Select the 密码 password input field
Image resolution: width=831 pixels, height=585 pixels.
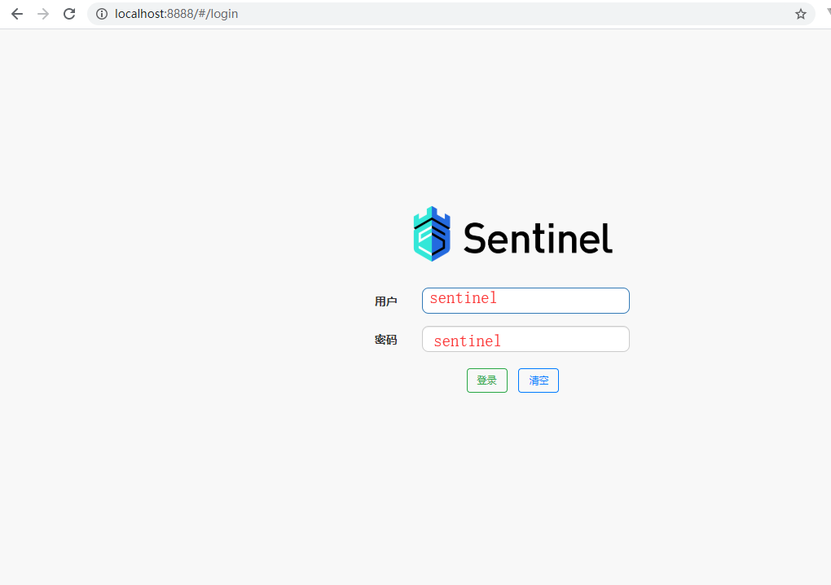coord(525,339)
